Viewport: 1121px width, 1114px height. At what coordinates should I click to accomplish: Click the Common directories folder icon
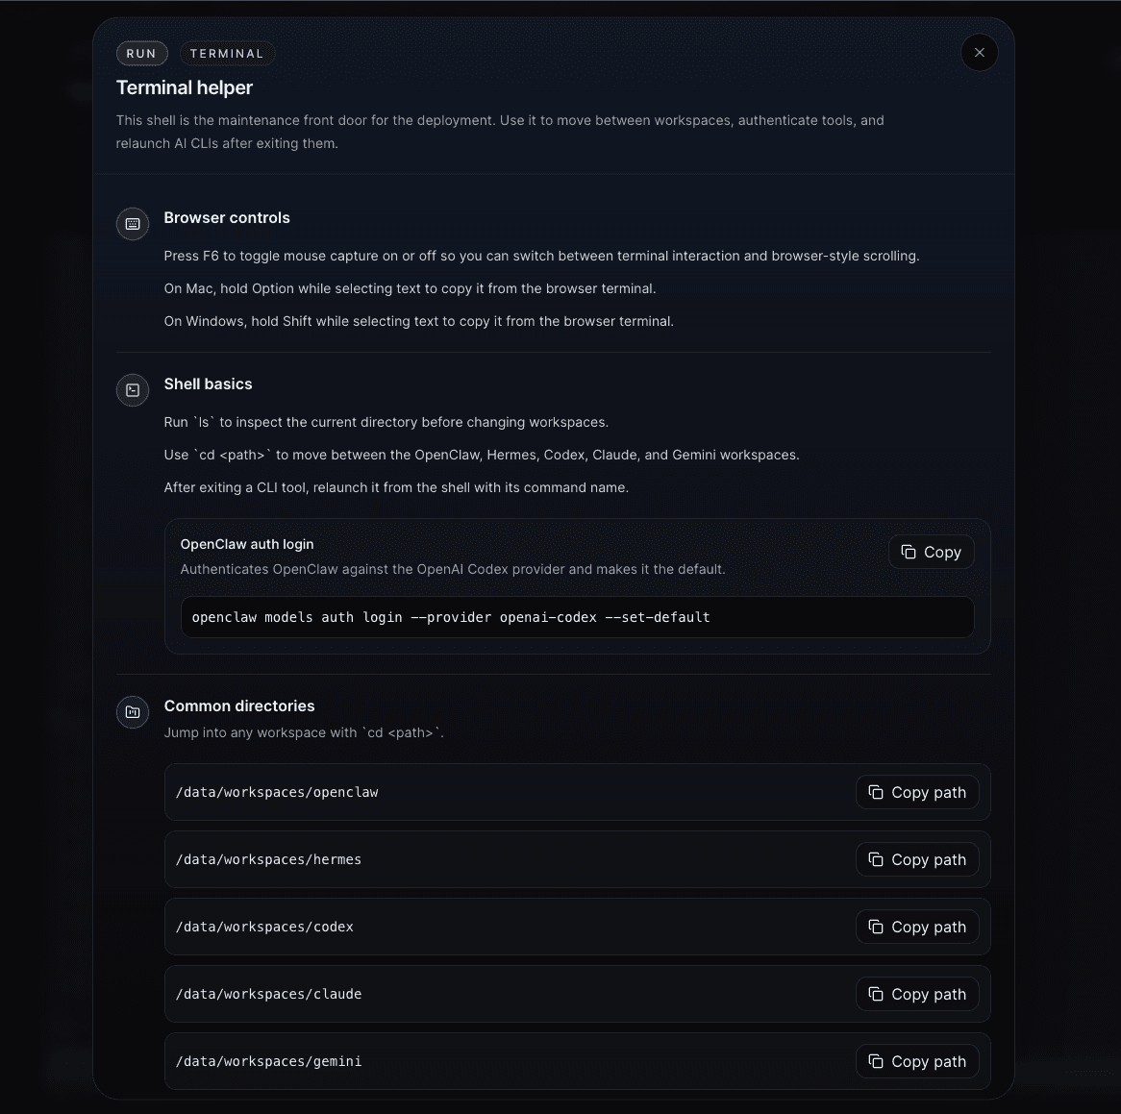[133, 711]
